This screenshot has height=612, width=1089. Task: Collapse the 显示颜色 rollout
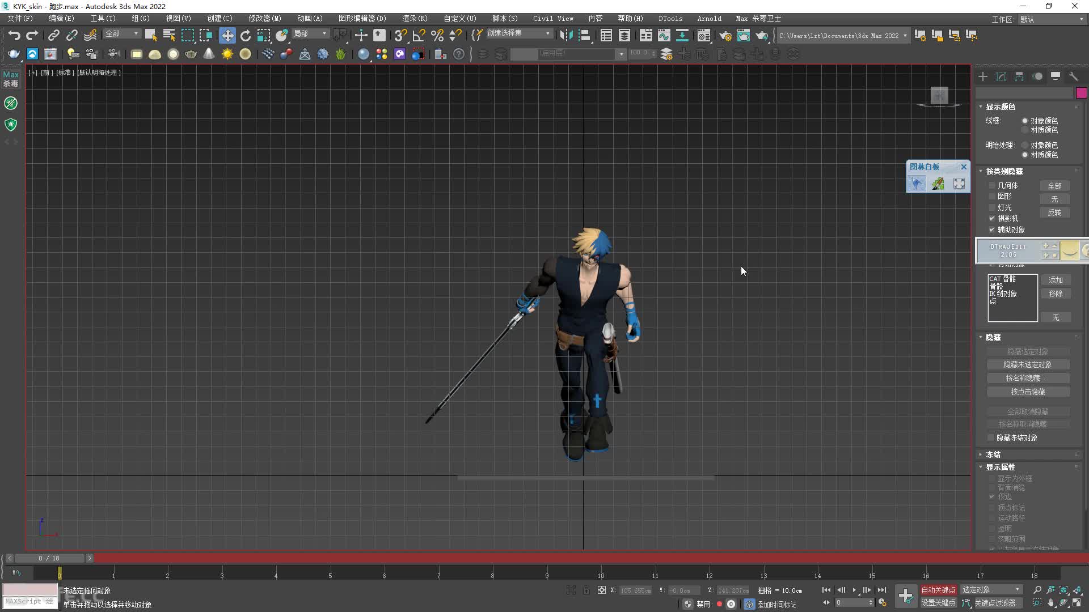click(x=1001, y=107)
